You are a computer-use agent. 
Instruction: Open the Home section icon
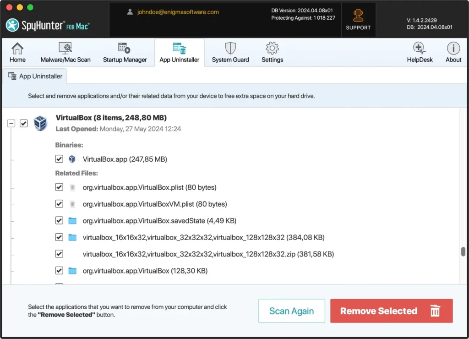click(17, 49)
